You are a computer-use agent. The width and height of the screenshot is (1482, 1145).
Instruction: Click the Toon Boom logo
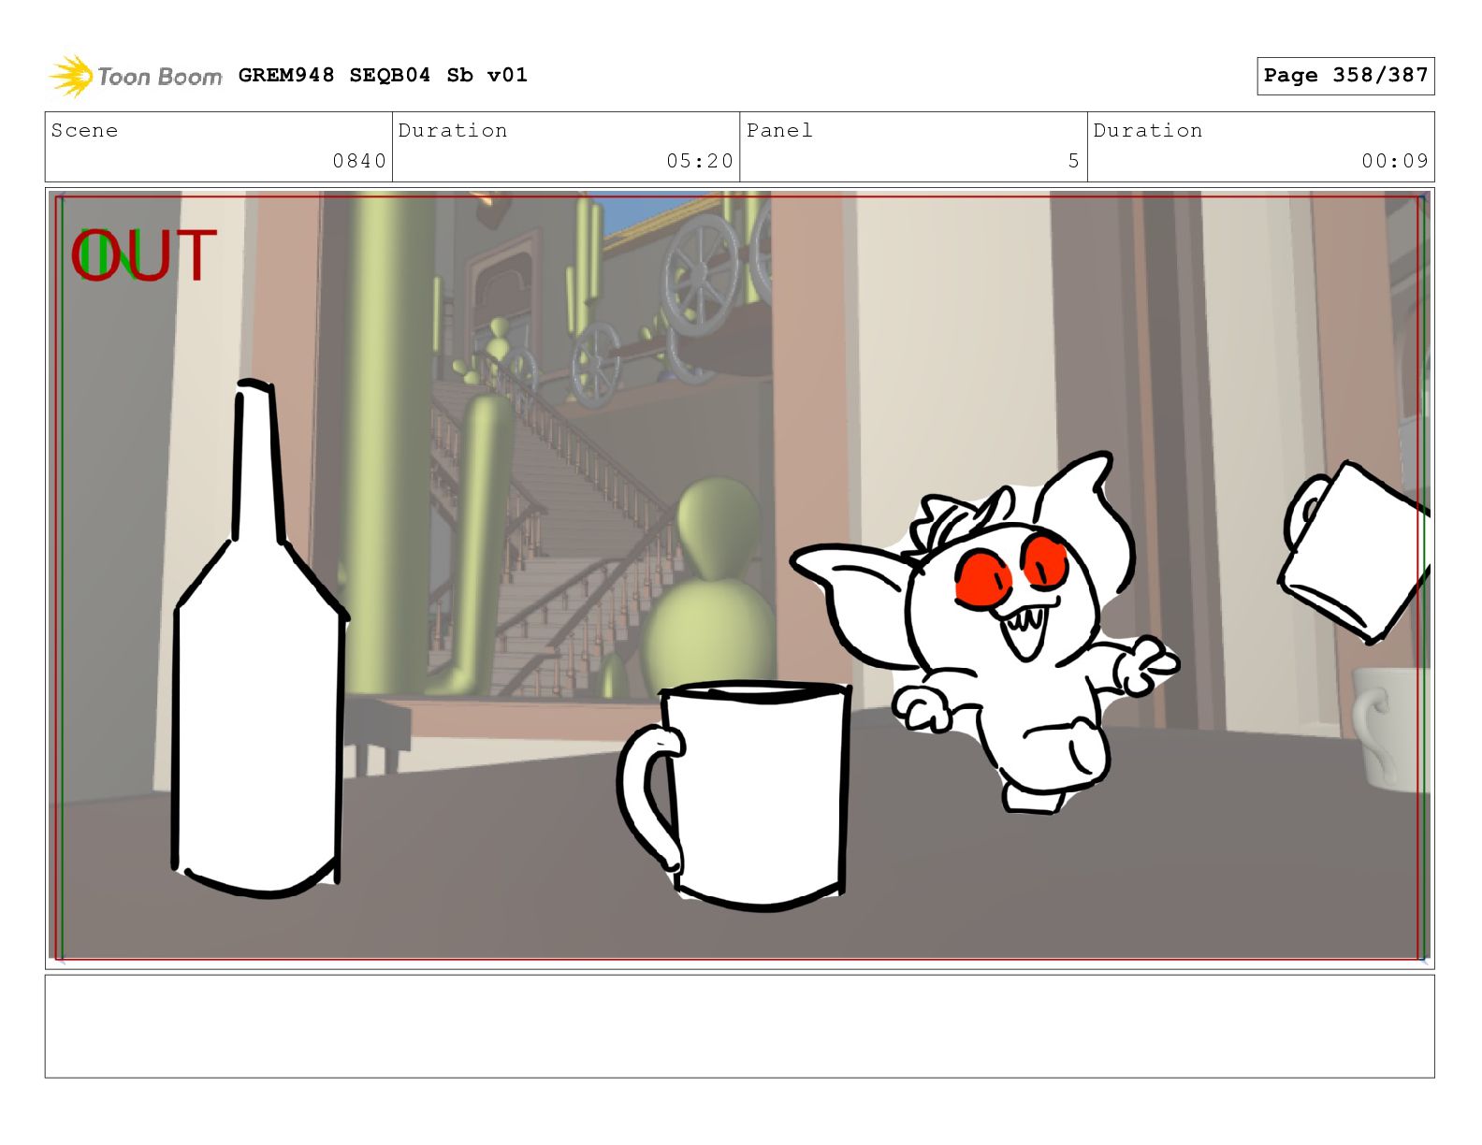[x=136, y=76]
